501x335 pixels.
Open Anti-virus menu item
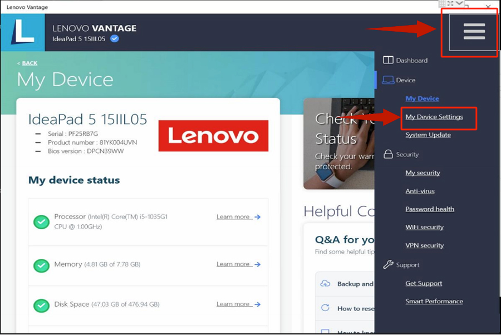click(420, 191)
